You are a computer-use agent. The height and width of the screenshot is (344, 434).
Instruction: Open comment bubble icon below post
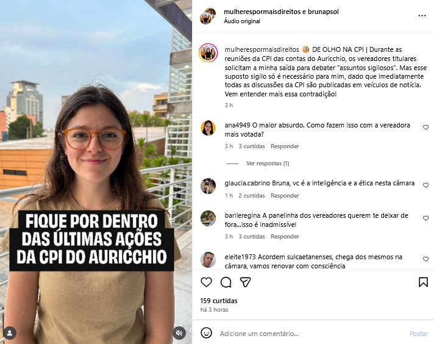pyautogui.click(x=226, y=282)
